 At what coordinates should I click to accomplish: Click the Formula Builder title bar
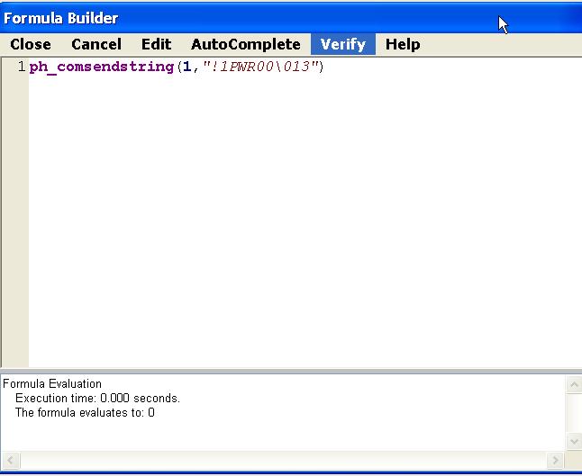(x=291, y=18)
